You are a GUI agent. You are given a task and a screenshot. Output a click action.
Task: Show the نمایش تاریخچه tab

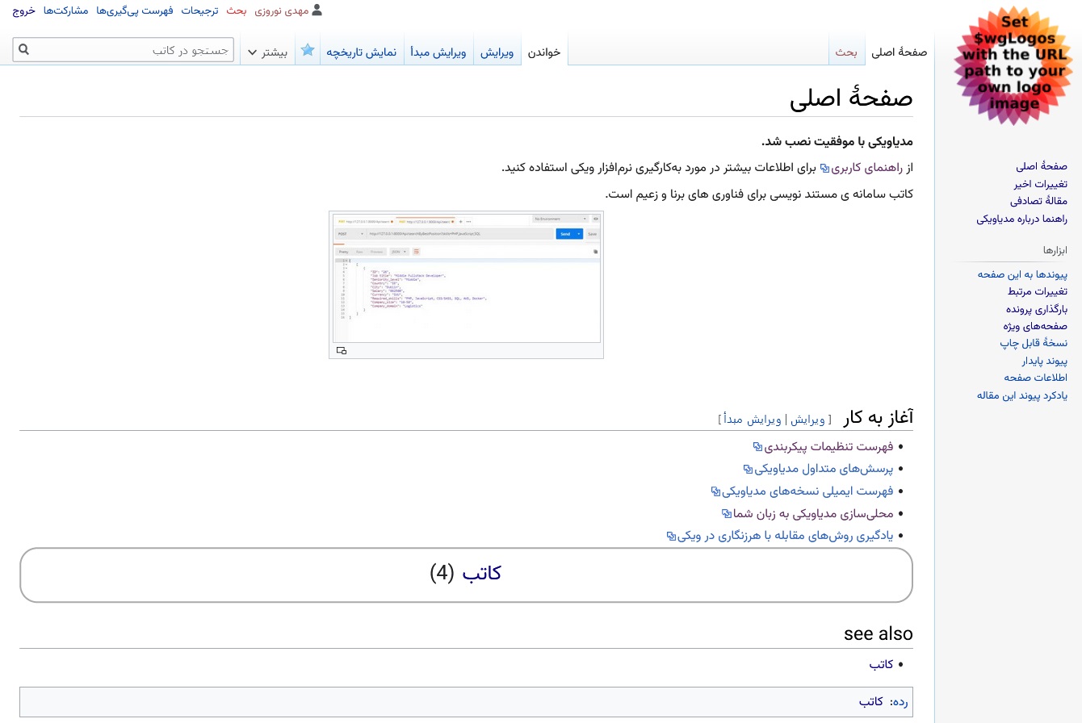pos(361,52)
